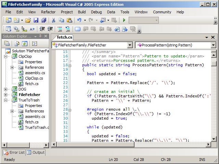Open the FileFetcherFamily.FileFetcher type dropdown
Image resolution: width=219 pixels, height=164 pixels.
point(130,45)
